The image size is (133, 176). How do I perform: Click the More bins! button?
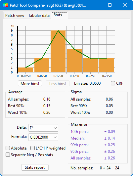point(30,83)
